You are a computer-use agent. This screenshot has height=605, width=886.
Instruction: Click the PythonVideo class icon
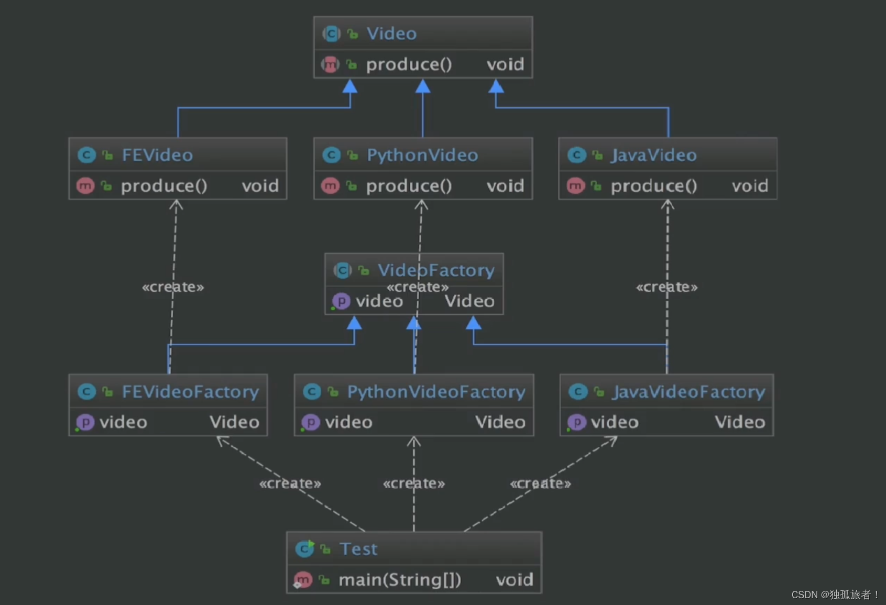click(x=331, y=155)
